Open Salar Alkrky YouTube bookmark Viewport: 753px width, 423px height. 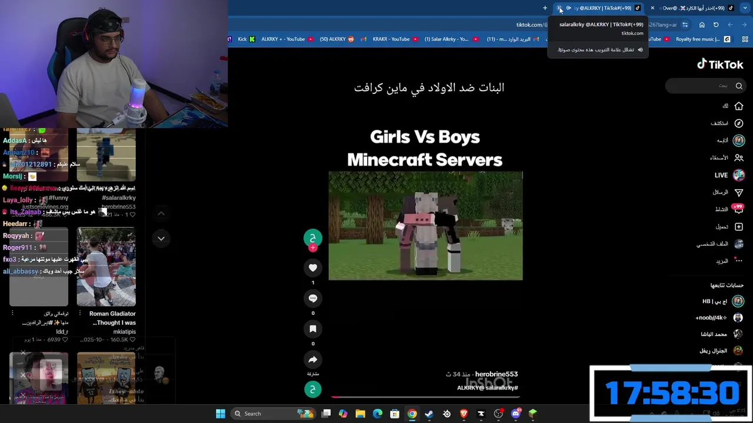point(452,39)
